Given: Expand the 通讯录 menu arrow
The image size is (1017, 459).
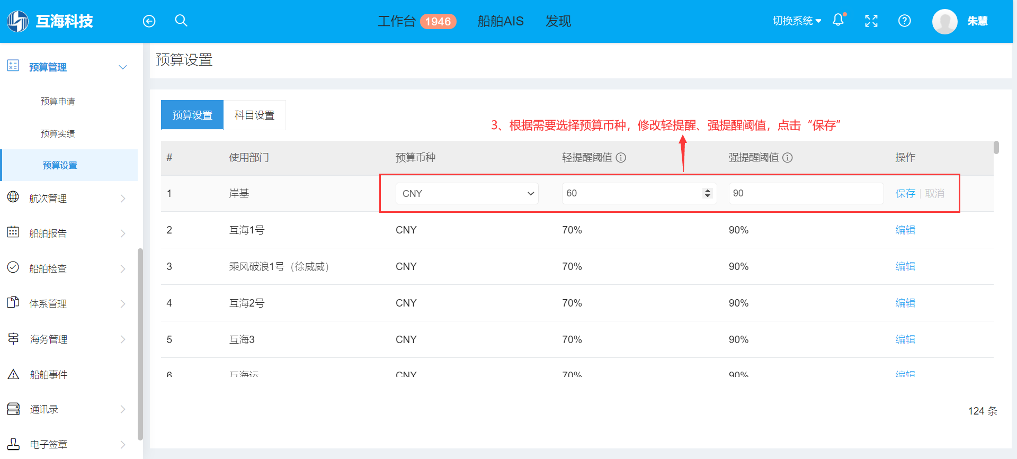Looking at the screenshot, I should [x=123, y=409].
